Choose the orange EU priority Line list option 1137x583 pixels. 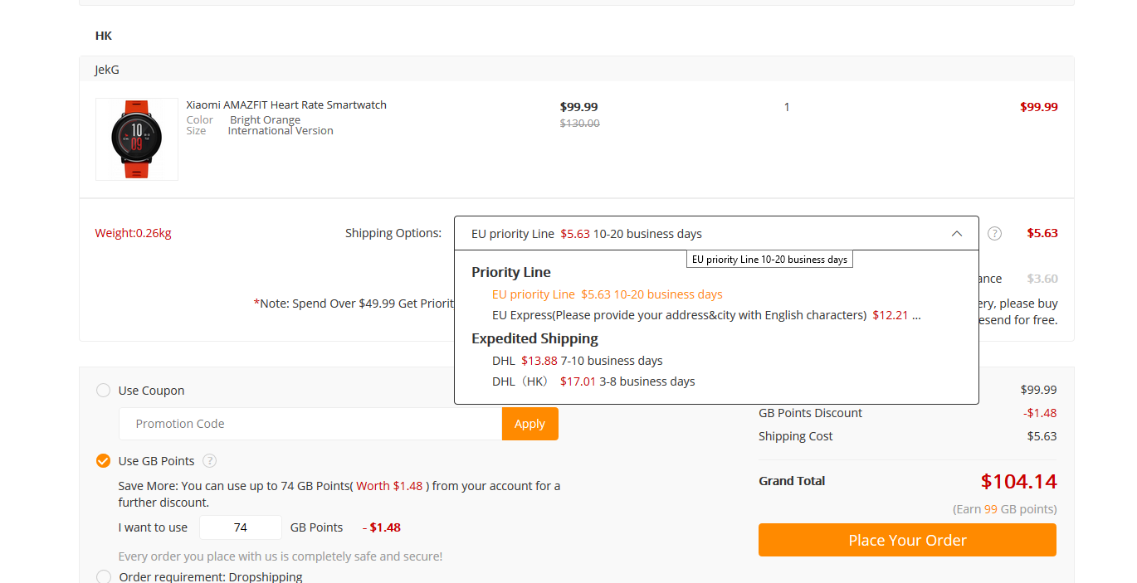[607, 294]
